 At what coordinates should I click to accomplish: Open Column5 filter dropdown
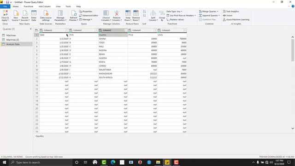185,30
